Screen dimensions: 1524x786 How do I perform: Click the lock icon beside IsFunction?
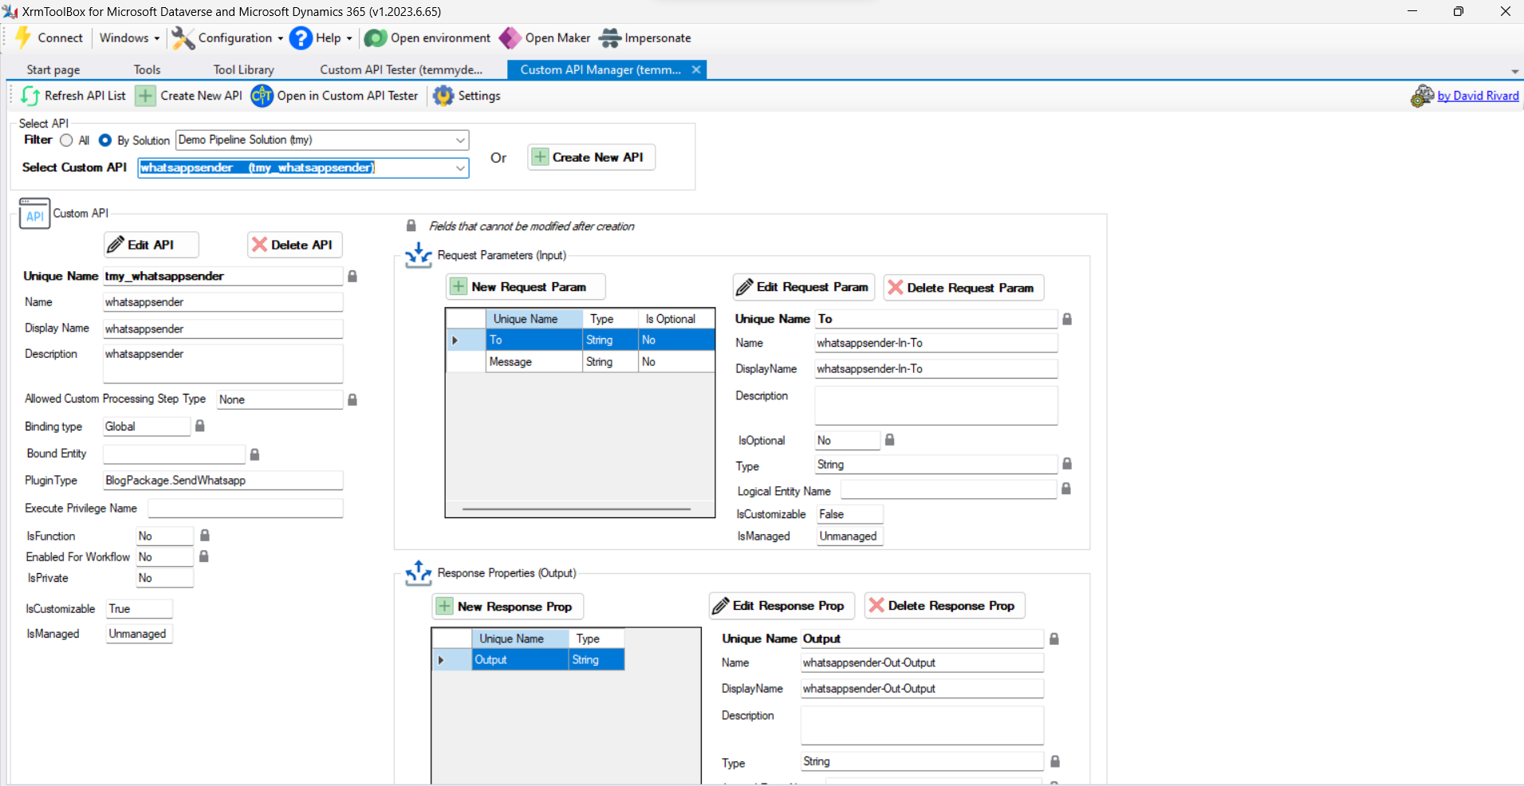coord(205,536)
